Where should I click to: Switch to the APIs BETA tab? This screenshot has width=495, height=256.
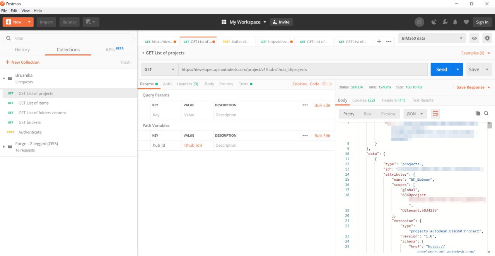pyautogui.click(x=114, y=49)
